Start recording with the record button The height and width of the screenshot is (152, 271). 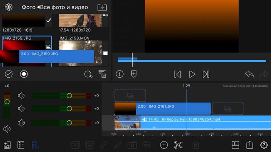(x=24, y=74)
